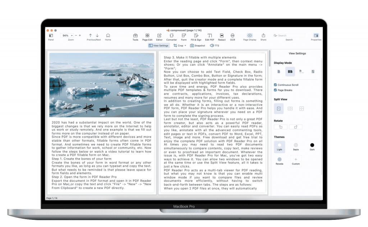The image size is (368, 227).
Task: Select the Page Edit tool
Action: [x=147, y=36]
